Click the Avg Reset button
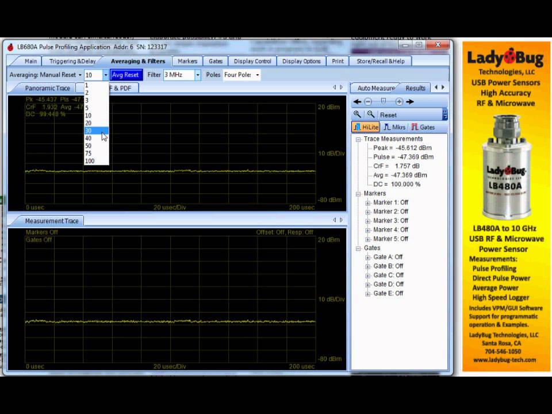The image size is (552, 414). tap(126, 75)
